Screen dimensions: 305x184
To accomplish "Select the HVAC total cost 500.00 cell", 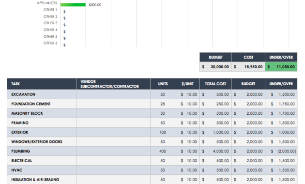I will (215, 170).
